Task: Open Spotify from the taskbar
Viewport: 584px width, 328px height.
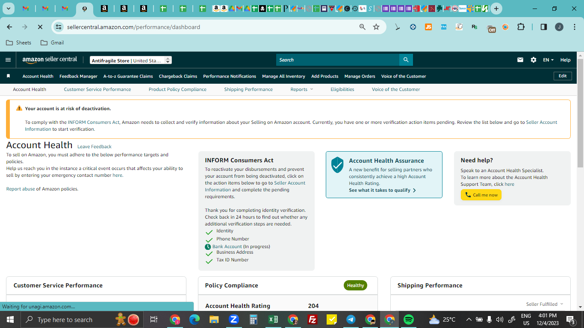Action: [409, 319]
